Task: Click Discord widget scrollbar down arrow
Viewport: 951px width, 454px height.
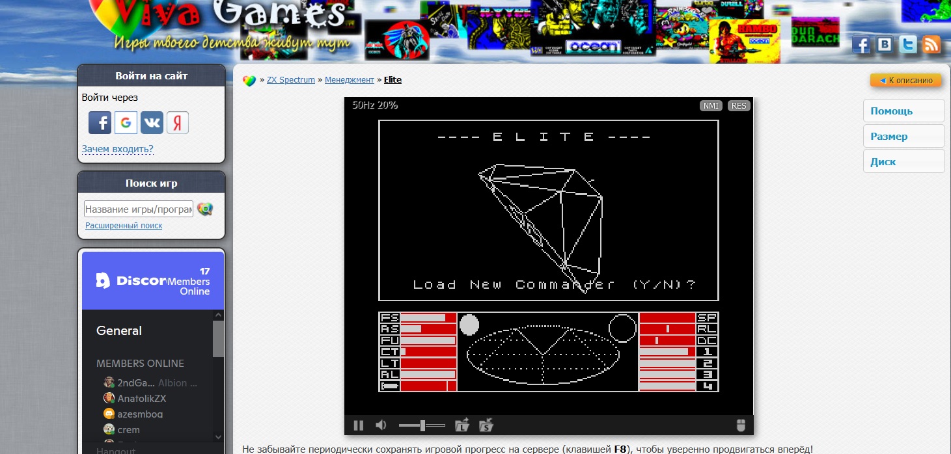Action: (218, 437)
